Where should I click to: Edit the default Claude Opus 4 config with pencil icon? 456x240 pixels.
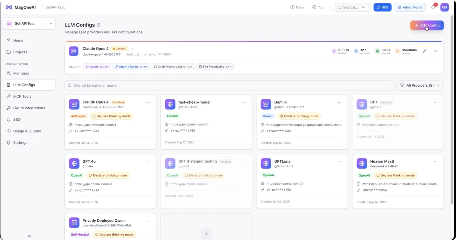(424, 51)
